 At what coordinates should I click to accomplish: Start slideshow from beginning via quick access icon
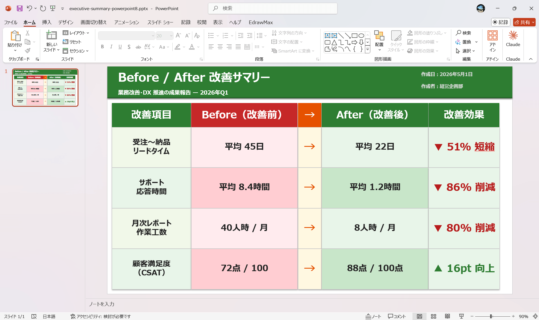[x=53, y=8]
